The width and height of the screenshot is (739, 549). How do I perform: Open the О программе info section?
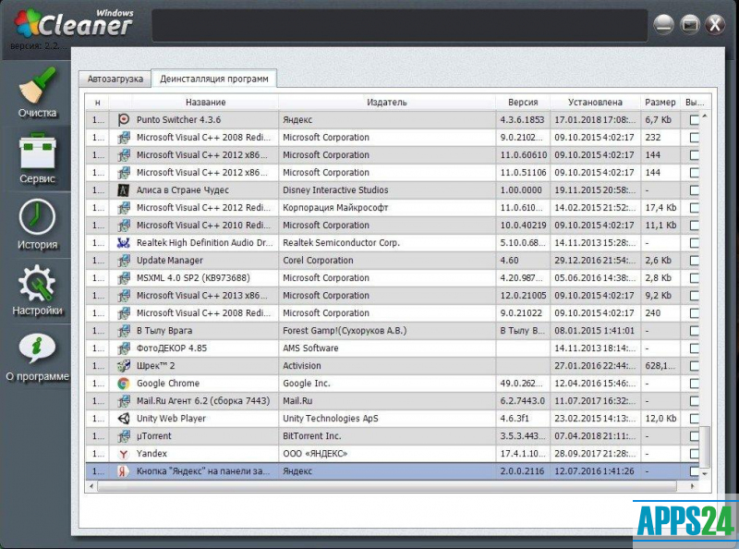pyautogui.click(x=37, y=357)
